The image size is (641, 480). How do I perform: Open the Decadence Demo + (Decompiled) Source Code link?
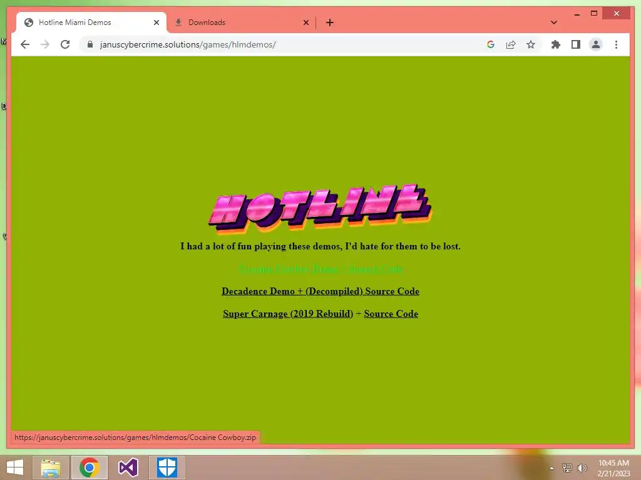tap(320, 291)
